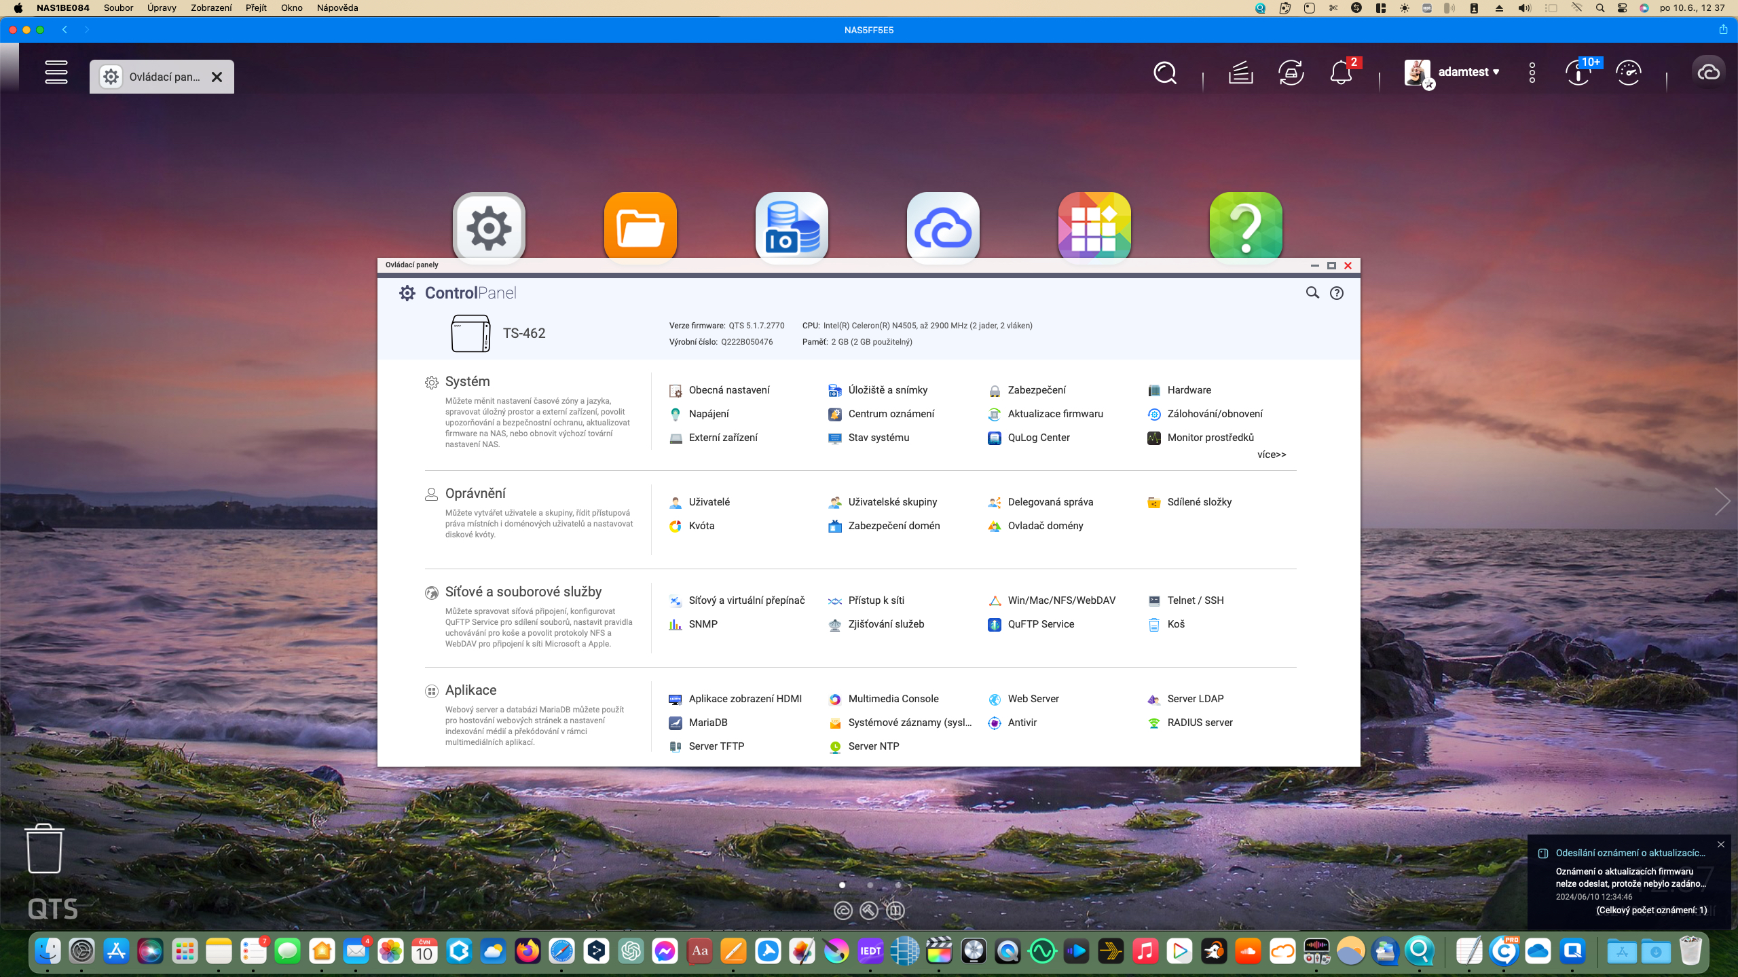Open Aktualizace firmwaru settings link
The image size is (1738, 977).
point(1055,414)
